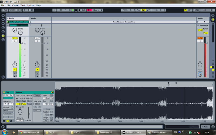This screenshot has height=135, width=216.
Task: Toggle the Follow arrow button
Action: coord(54,10)
